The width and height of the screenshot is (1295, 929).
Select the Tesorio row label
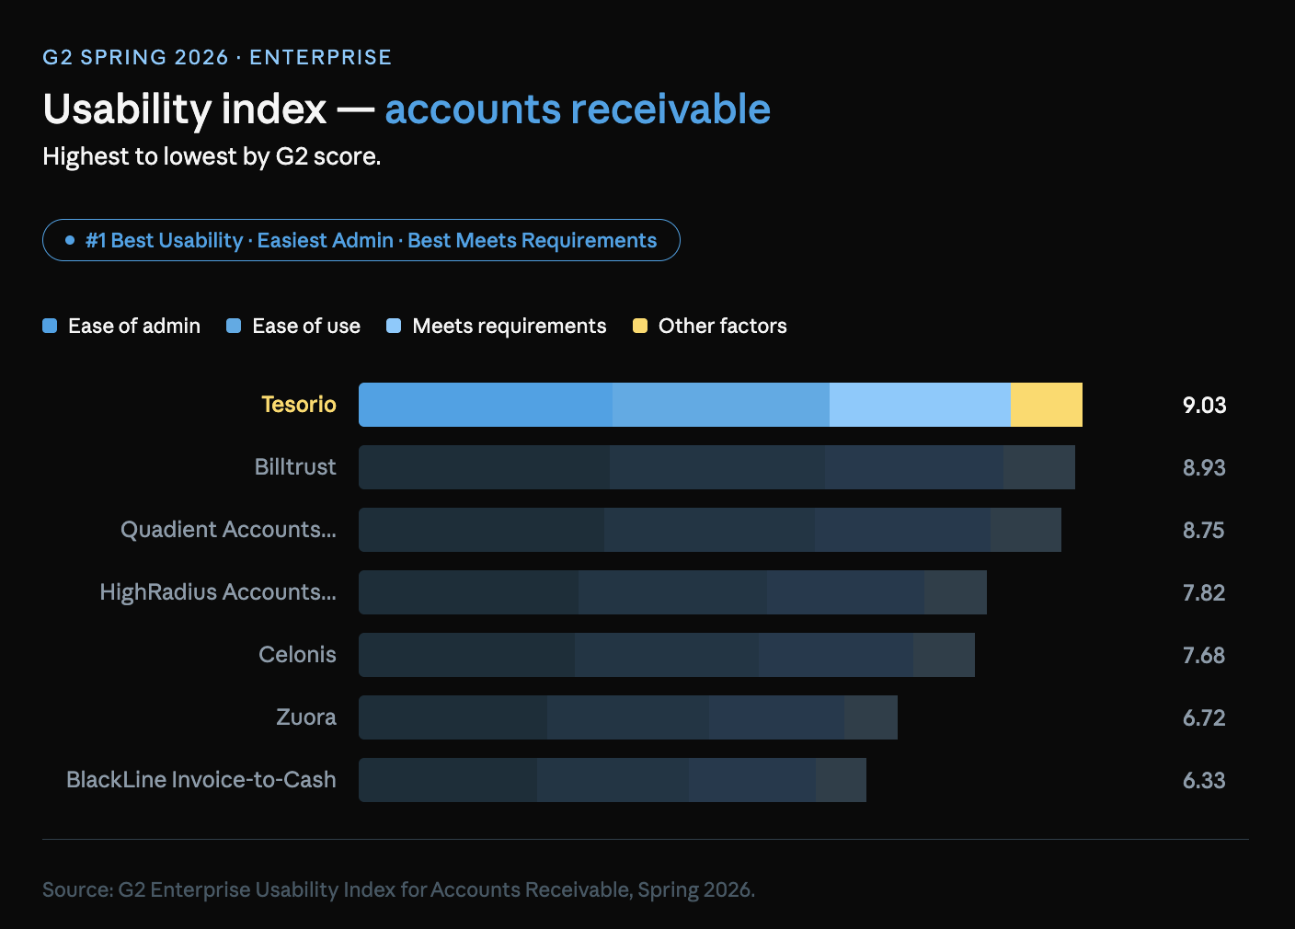click(x=298, y=405)
